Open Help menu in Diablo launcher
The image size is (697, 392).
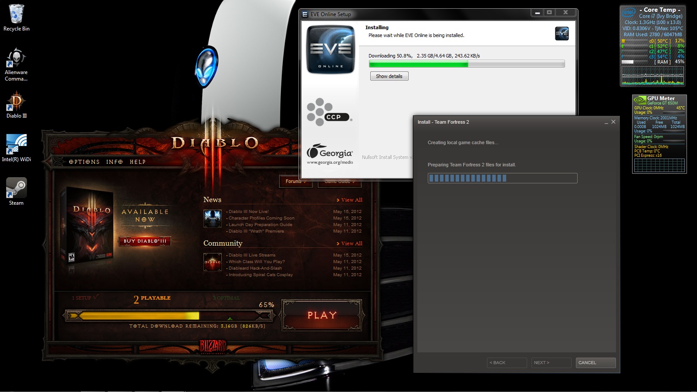[x=138, y=162]
